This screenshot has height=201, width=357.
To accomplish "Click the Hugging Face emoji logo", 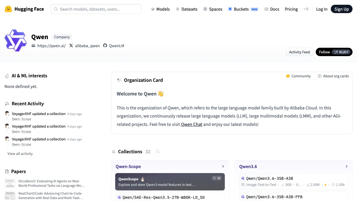I will [8, 9].
